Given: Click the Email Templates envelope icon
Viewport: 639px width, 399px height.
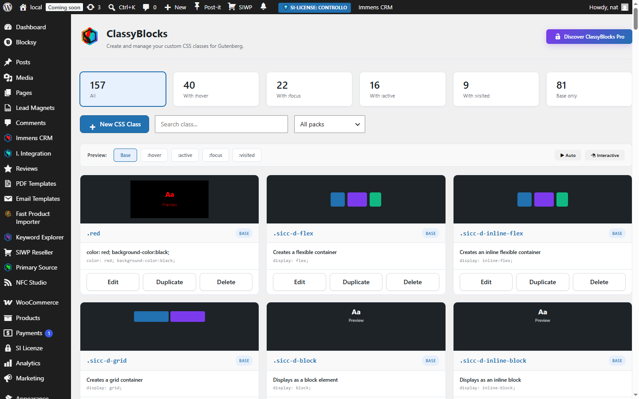Looking at the screenshot, I should pyautogui.click(x=8, y=199).
